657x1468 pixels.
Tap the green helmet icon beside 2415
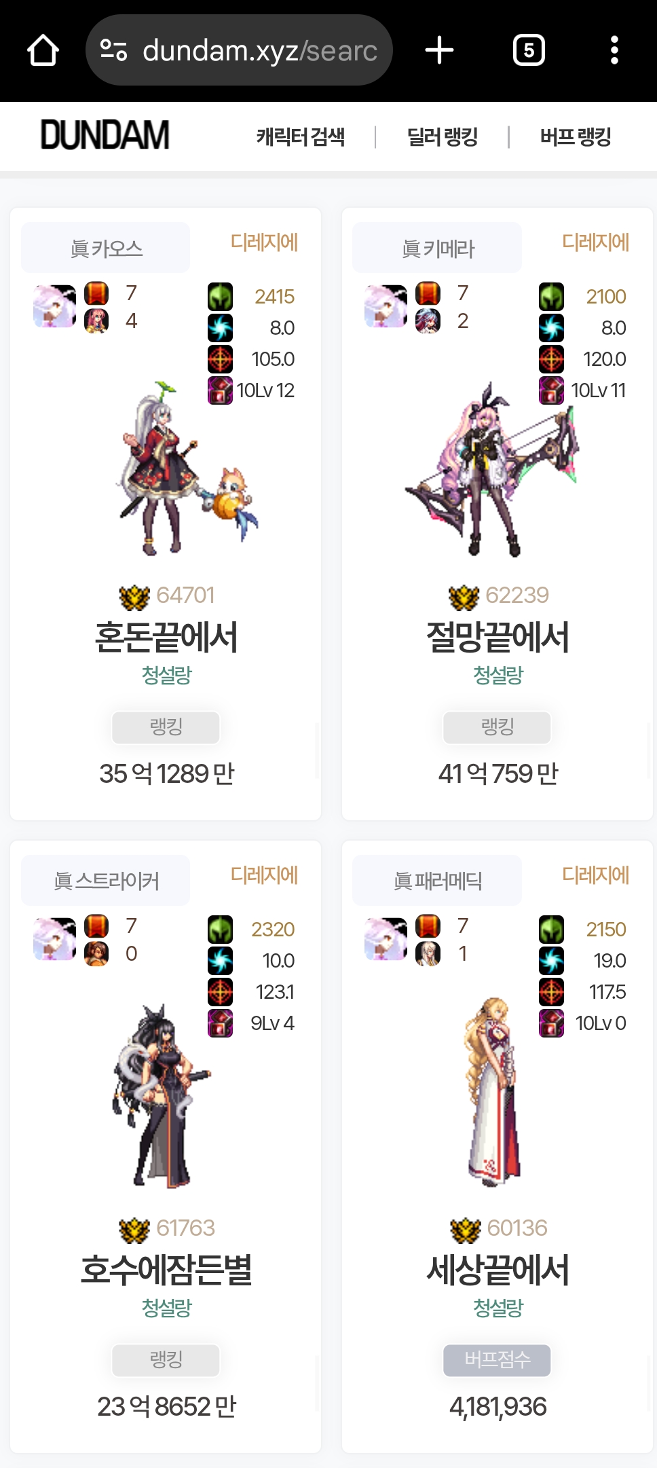click(220, 297)
